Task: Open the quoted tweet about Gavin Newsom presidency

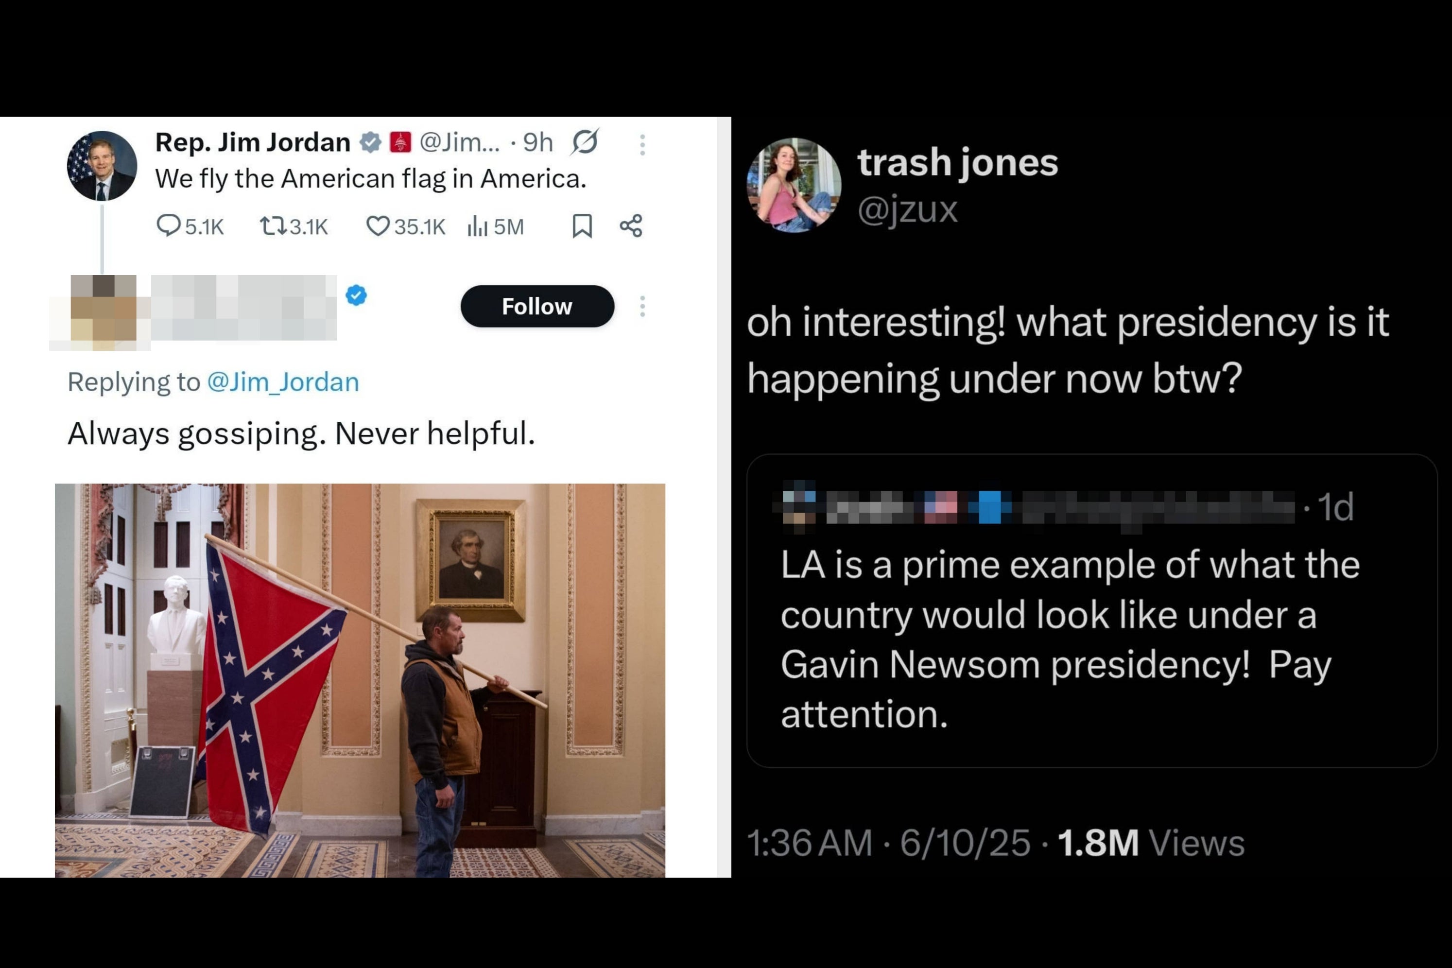Action: click(x=1091, y=639)
